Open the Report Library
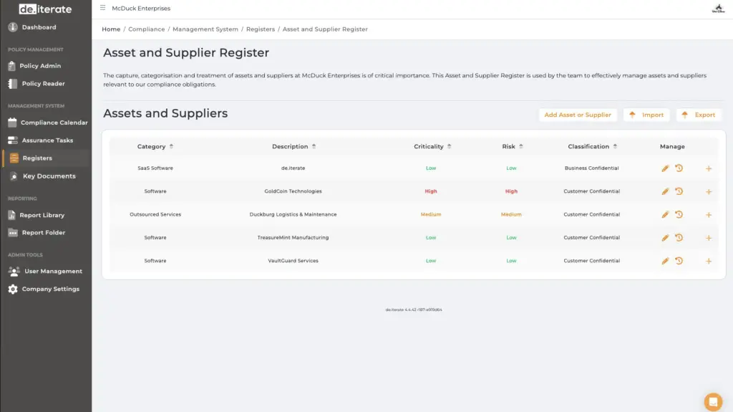 pyautogui.click(x=42, y=216)
